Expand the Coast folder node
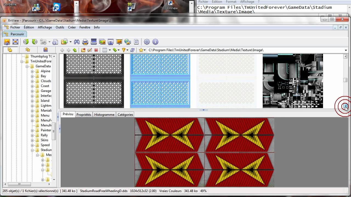The height and width of the screenshot is (197, 351). 32,86
